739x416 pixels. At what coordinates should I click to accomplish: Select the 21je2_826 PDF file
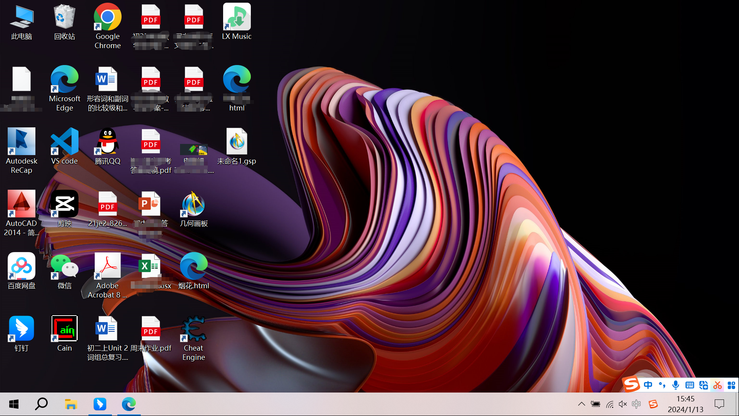pos(108,209)
